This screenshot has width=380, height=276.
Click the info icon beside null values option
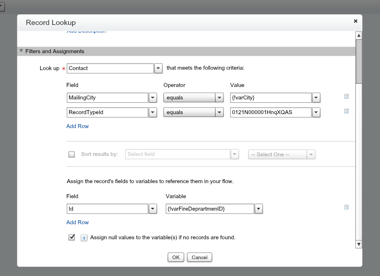point(84,238)
